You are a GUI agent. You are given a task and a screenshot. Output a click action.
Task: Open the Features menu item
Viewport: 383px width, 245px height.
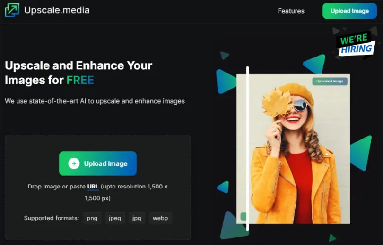coord(291,11)
